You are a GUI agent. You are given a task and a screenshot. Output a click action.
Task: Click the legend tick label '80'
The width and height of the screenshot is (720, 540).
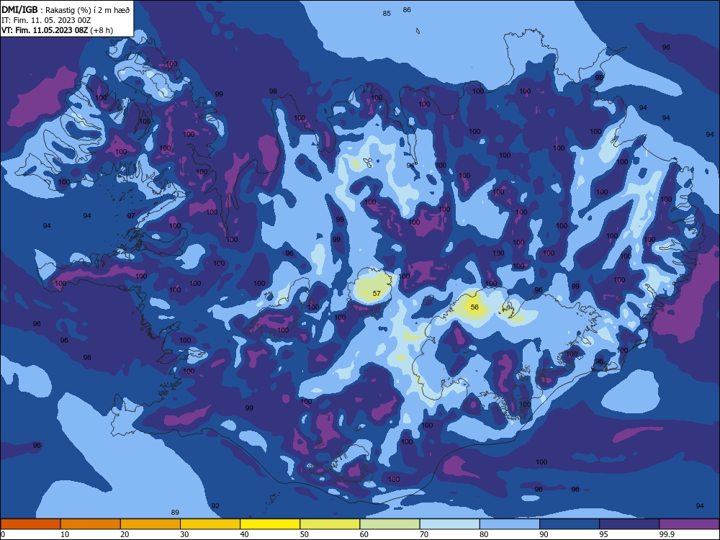[x=484, y=534]
